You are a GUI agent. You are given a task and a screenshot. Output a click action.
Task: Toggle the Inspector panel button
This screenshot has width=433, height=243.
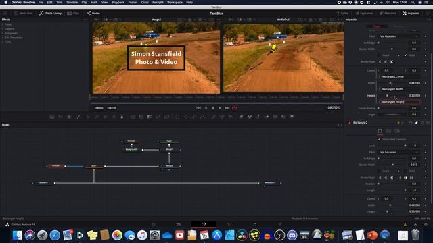coord(411,13)
